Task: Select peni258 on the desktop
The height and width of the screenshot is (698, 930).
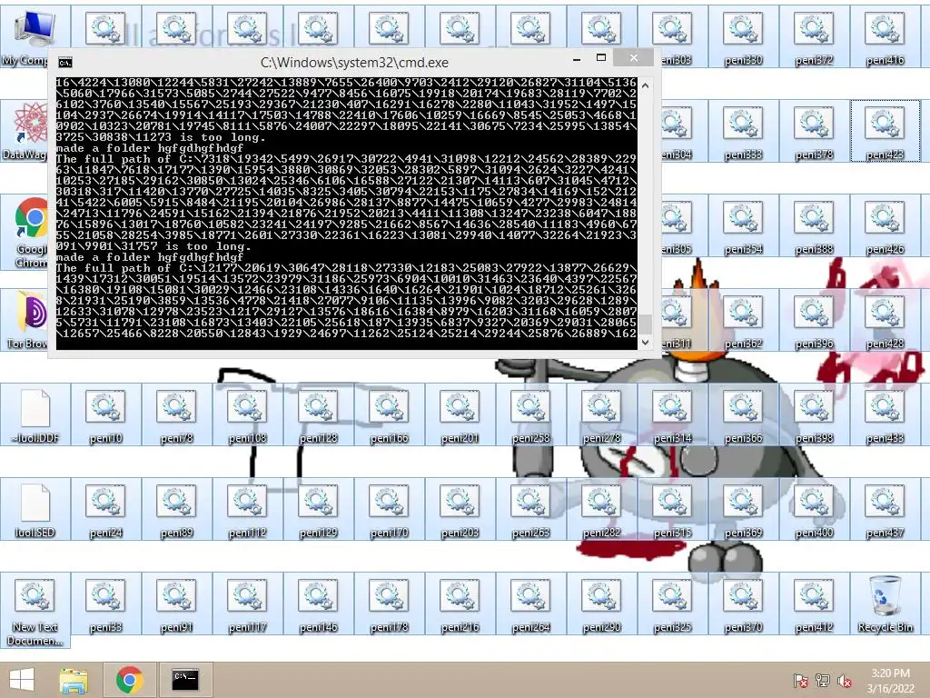Action: coord(530,415)
